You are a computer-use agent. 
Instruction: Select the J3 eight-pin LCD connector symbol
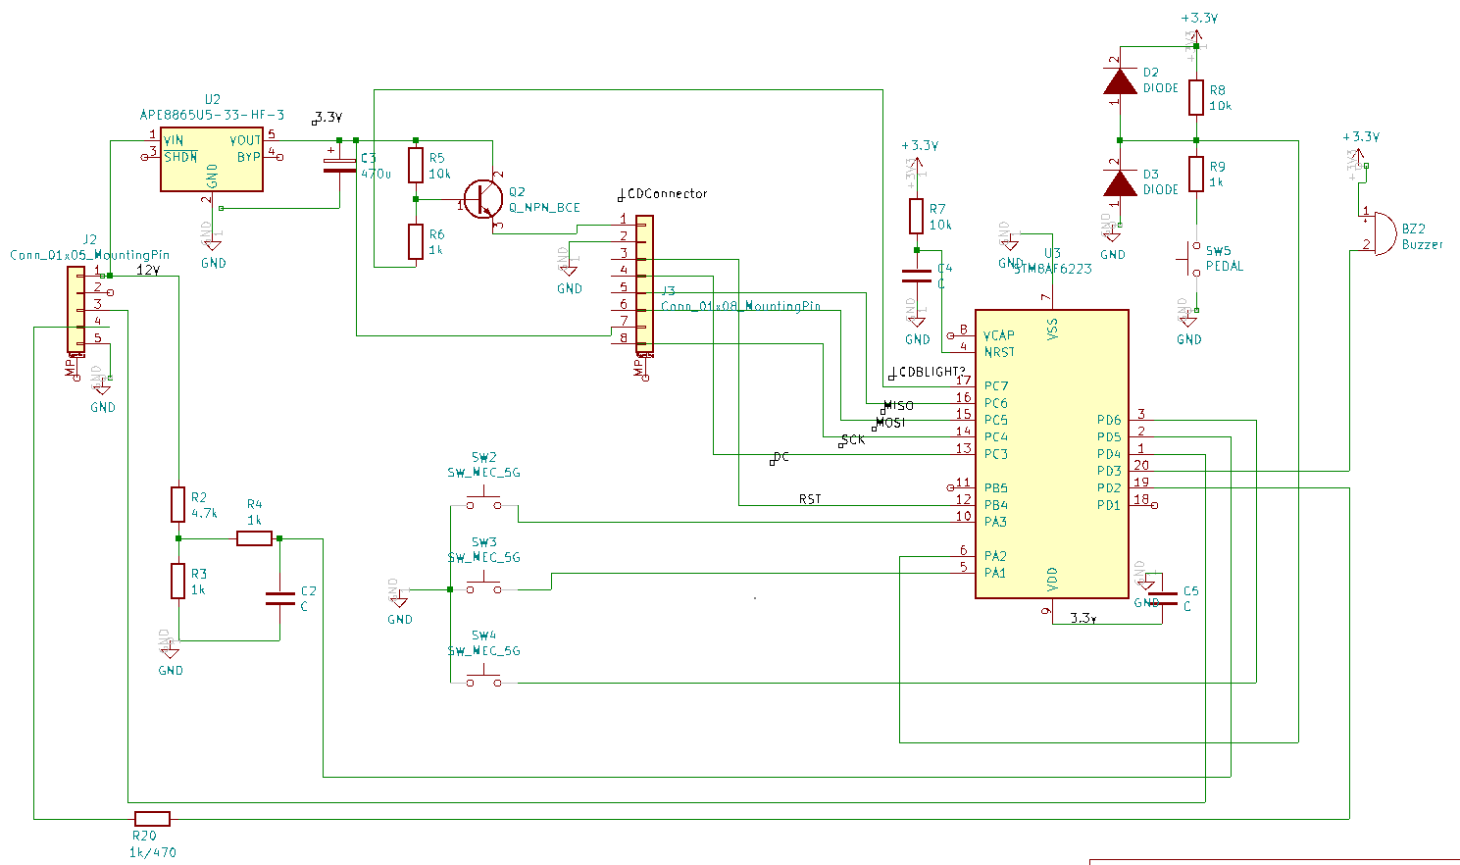[643, 284]
